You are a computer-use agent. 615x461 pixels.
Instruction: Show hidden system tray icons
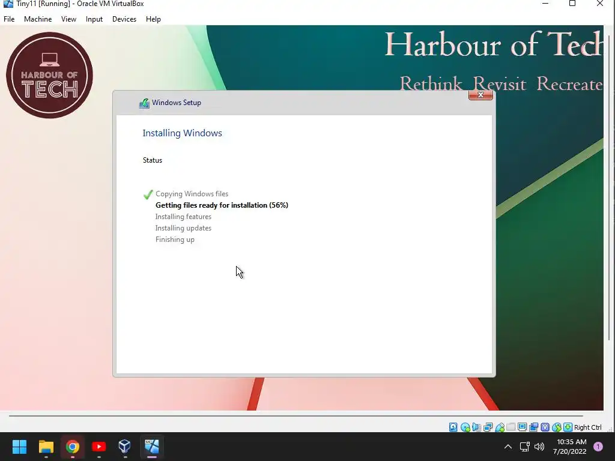pos(508,447)
